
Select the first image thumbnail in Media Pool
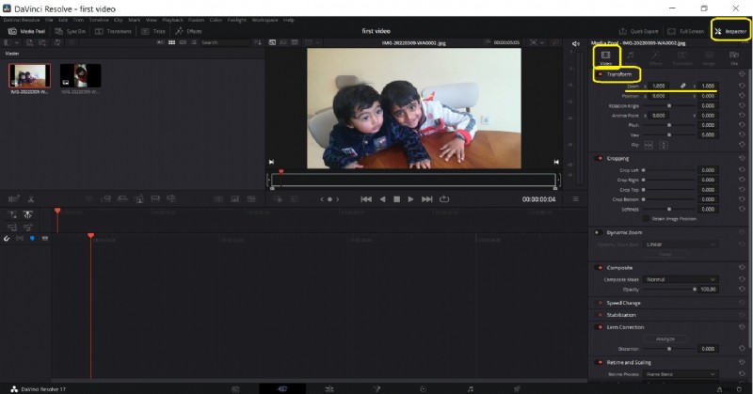30,76
